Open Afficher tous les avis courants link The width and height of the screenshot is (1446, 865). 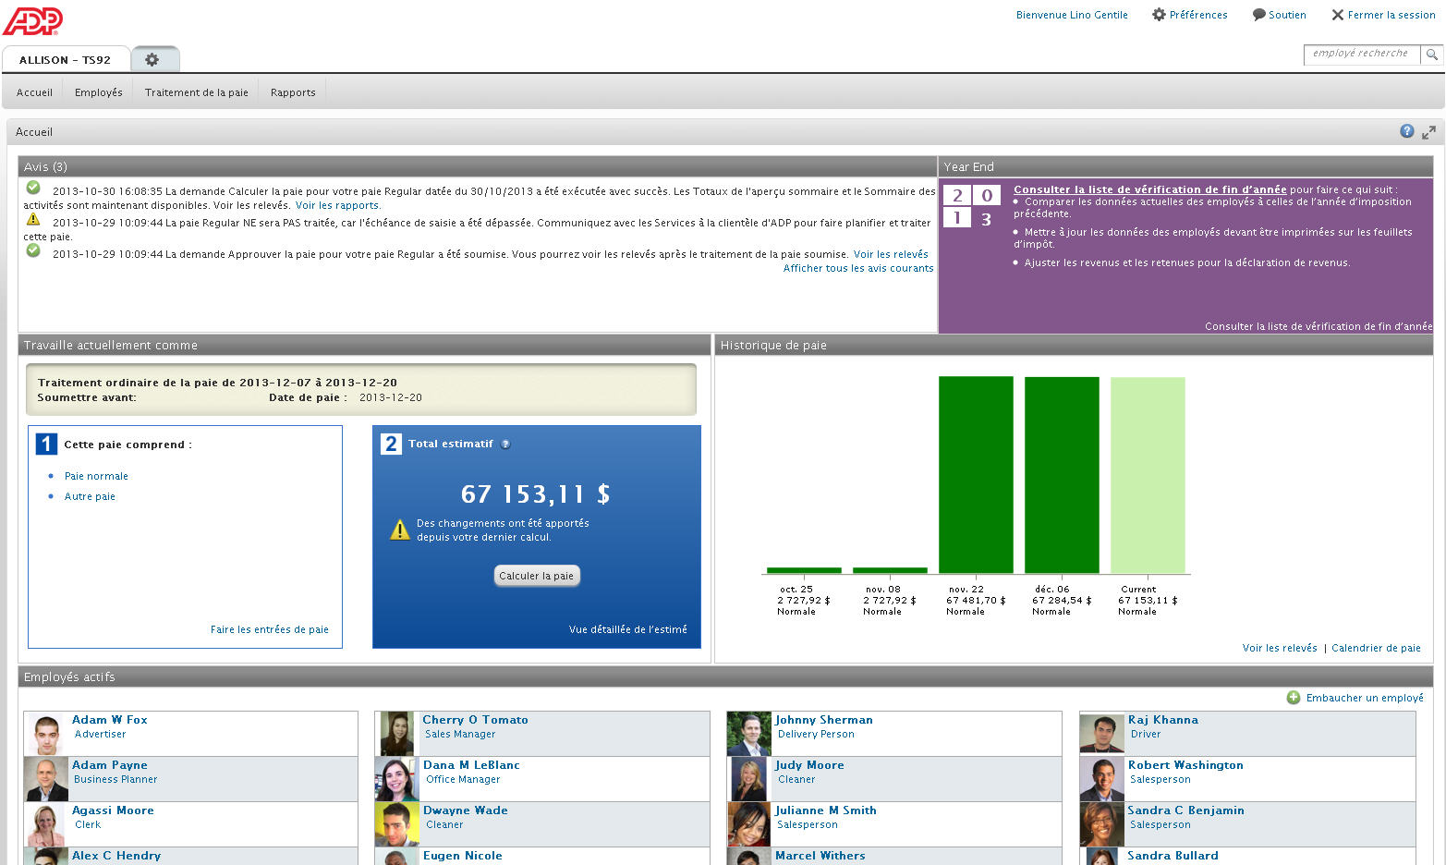pyautogui.click(x=857, y=269)
